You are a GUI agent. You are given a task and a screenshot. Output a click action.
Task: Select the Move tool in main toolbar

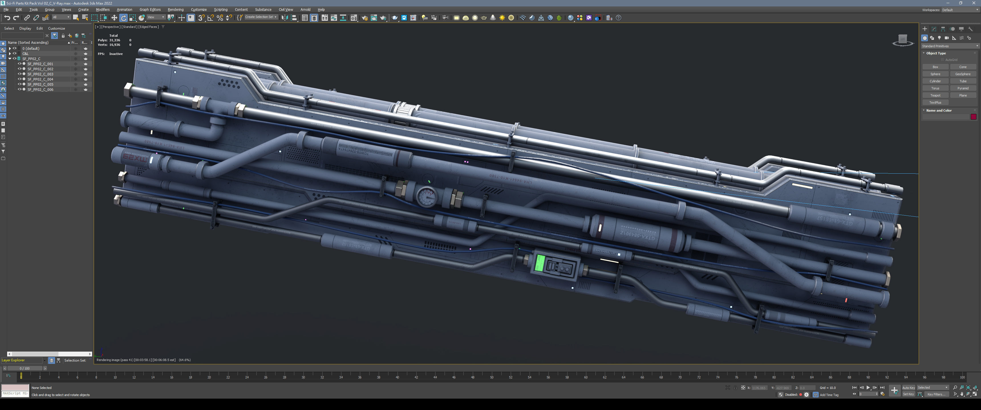tap(114, 18)
